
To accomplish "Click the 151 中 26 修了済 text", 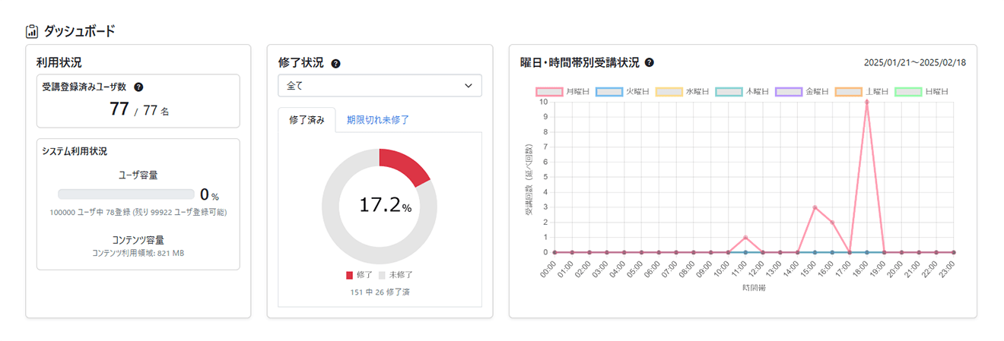I will (380, 292).
